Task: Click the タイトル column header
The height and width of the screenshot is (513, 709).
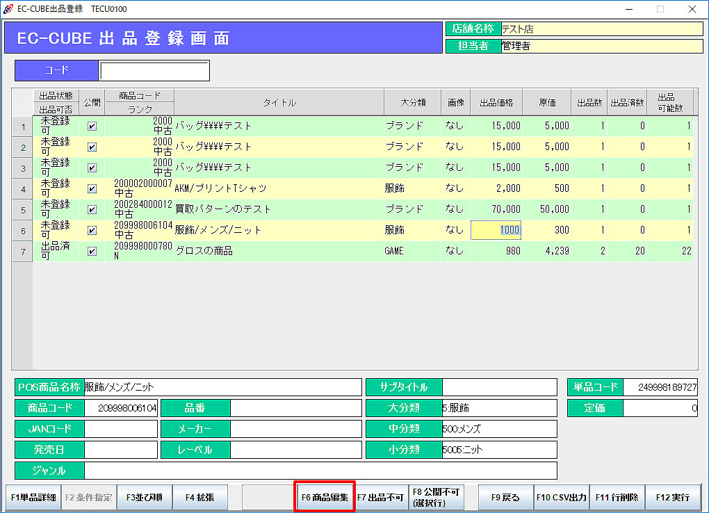Action: click(279, 103)
